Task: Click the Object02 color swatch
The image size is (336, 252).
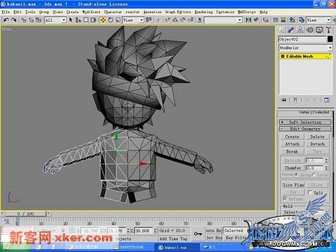Action: tap(330, 39)
